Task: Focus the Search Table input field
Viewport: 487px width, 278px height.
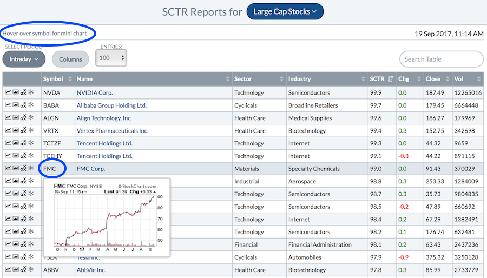Action: [441, 59]
